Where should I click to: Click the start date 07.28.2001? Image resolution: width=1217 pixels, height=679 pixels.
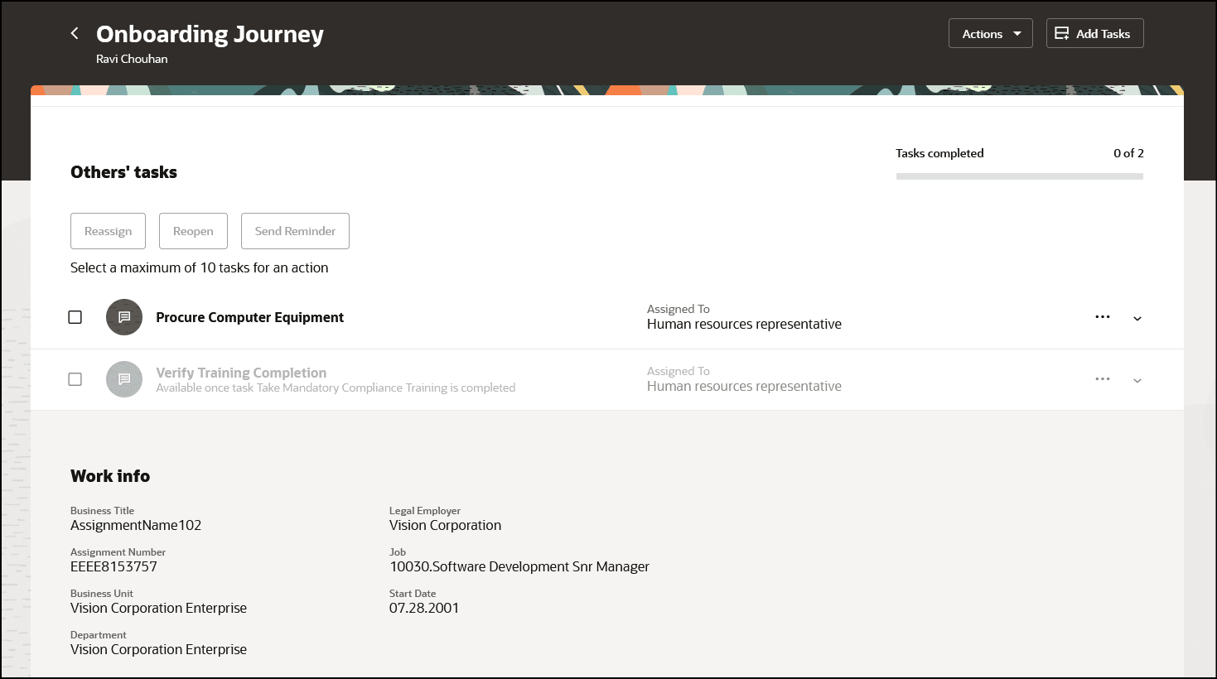tap(424, 608)
